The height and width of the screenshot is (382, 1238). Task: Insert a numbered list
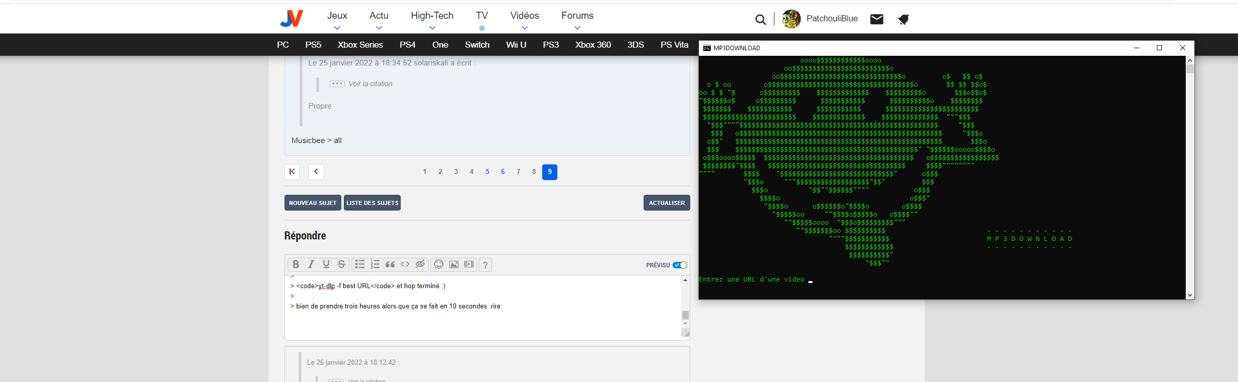point(375,264)
